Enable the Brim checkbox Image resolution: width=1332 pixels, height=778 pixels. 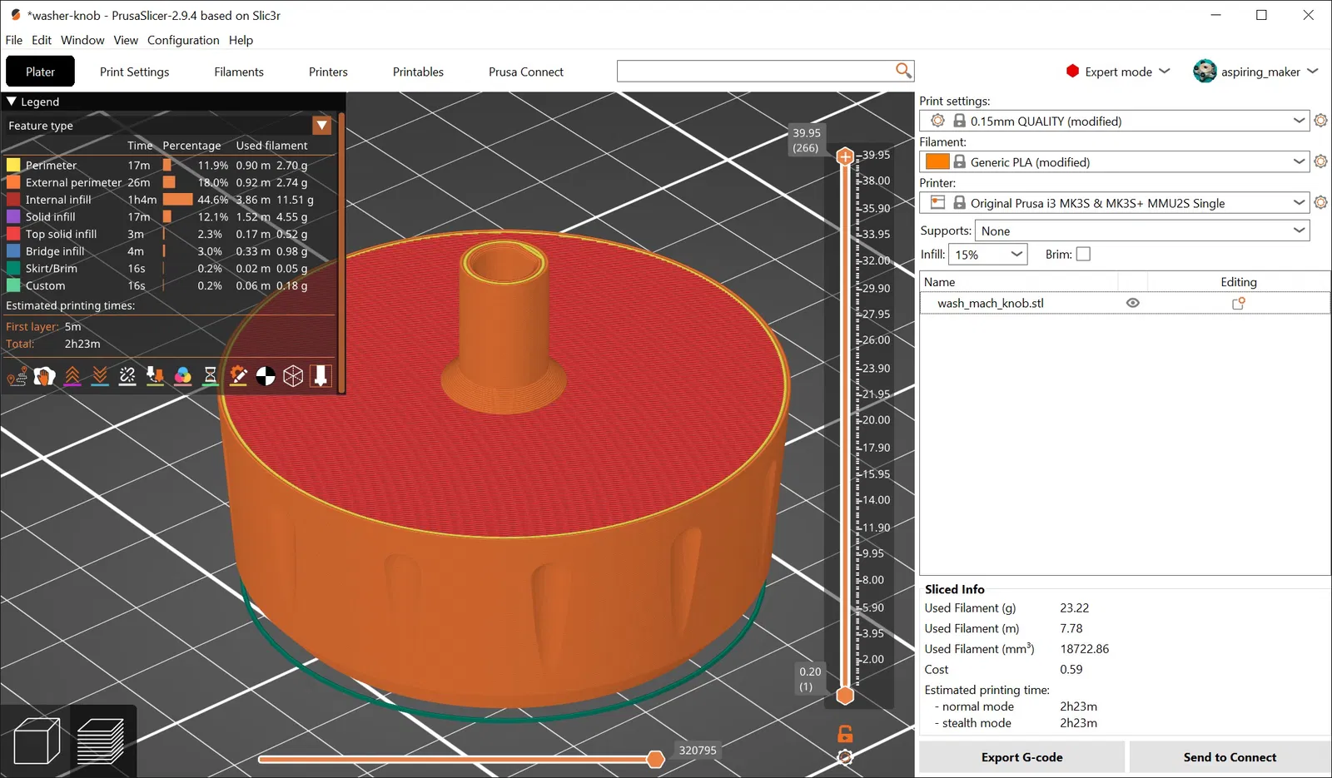point(1083,255)
